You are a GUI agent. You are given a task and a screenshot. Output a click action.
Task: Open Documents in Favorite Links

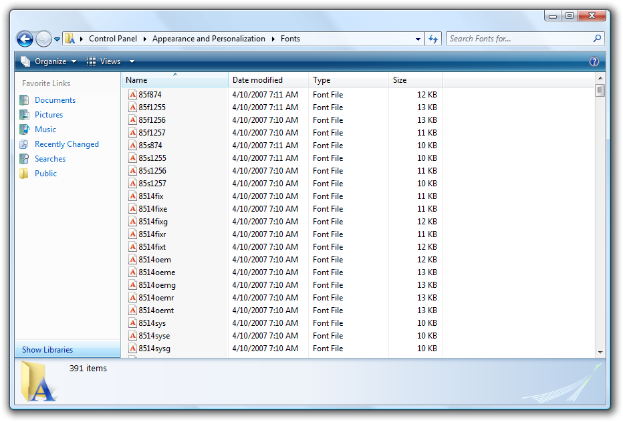tap(55, 100)
